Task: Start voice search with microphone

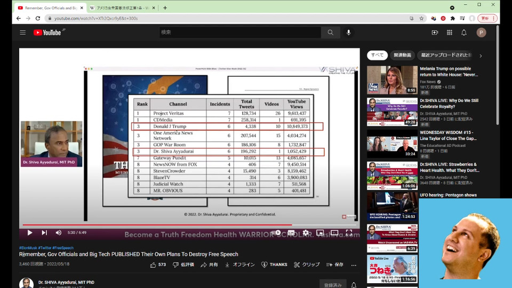Action: pyautogui.click(x=348, y=33)
